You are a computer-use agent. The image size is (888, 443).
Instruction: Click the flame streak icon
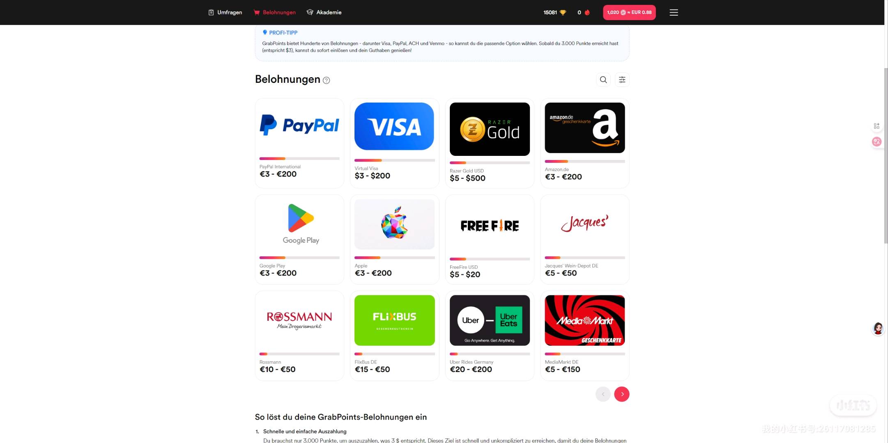(587, 12)
